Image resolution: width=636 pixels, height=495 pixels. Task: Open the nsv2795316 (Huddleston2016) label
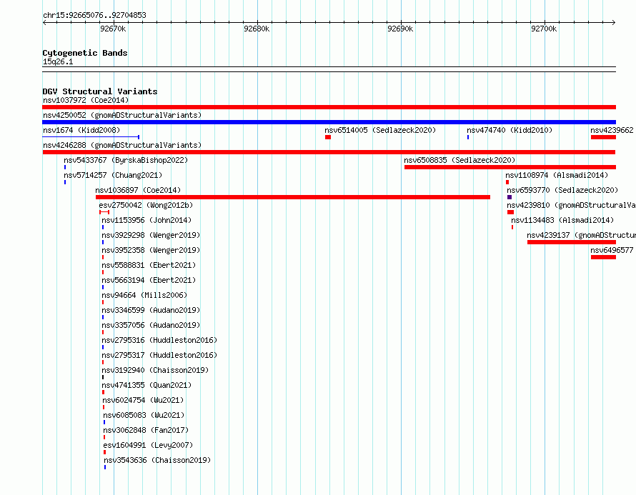tap(159, 340)
